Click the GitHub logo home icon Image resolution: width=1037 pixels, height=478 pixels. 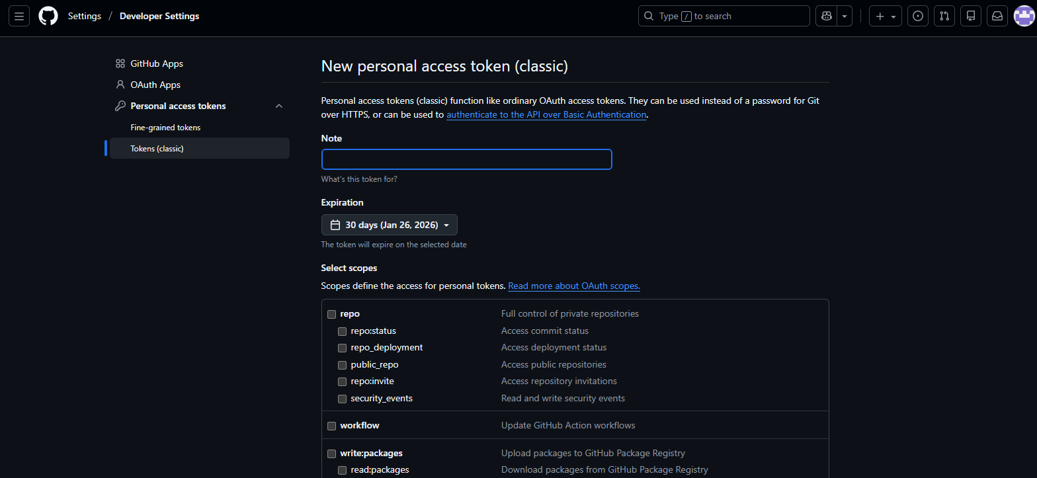pyautogui.click(x=48, y=16)
